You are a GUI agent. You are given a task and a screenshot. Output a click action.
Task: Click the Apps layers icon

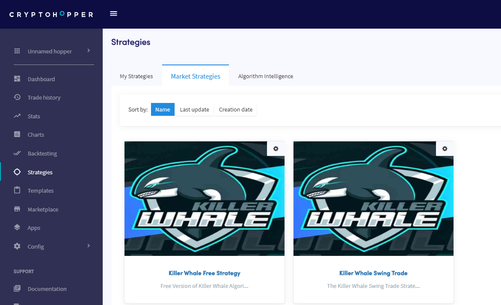17,228
